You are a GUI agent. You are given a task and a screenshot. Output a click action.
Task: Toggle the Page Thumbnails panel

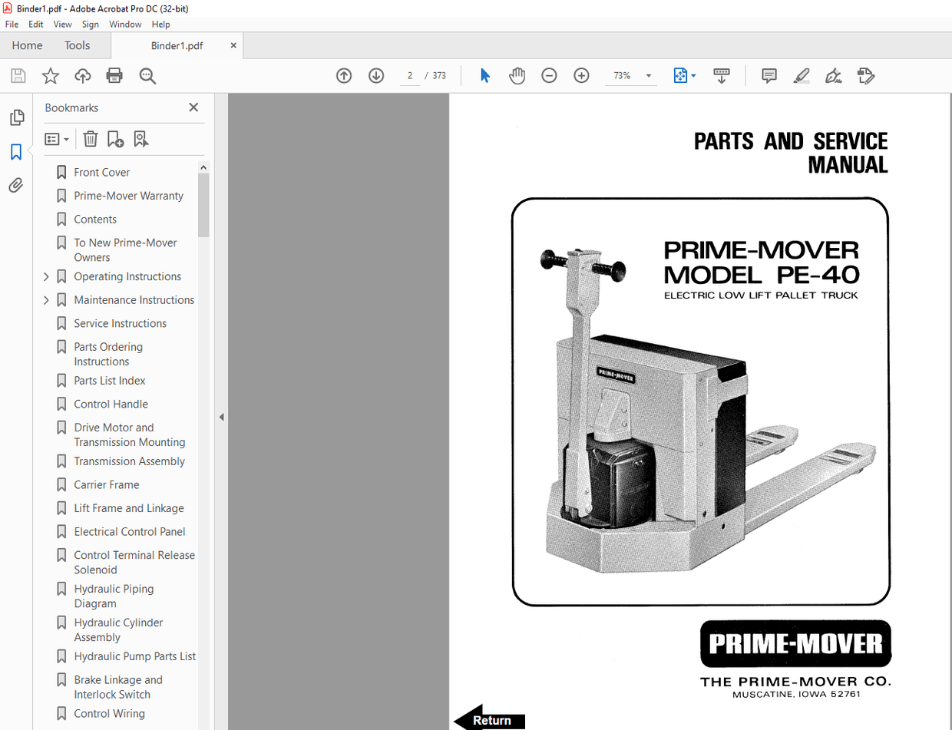15,117
